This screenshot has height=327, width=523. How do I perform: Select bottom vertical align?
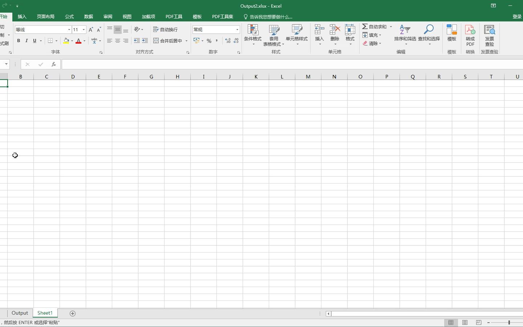point(126,29)
